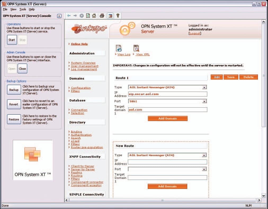
Task: Open the vCard link
Action: pos(75,141)
